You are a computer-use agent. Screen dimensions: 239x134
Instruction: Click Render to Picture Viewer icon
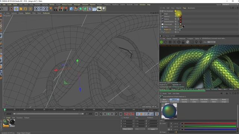(x=60, y=9)
